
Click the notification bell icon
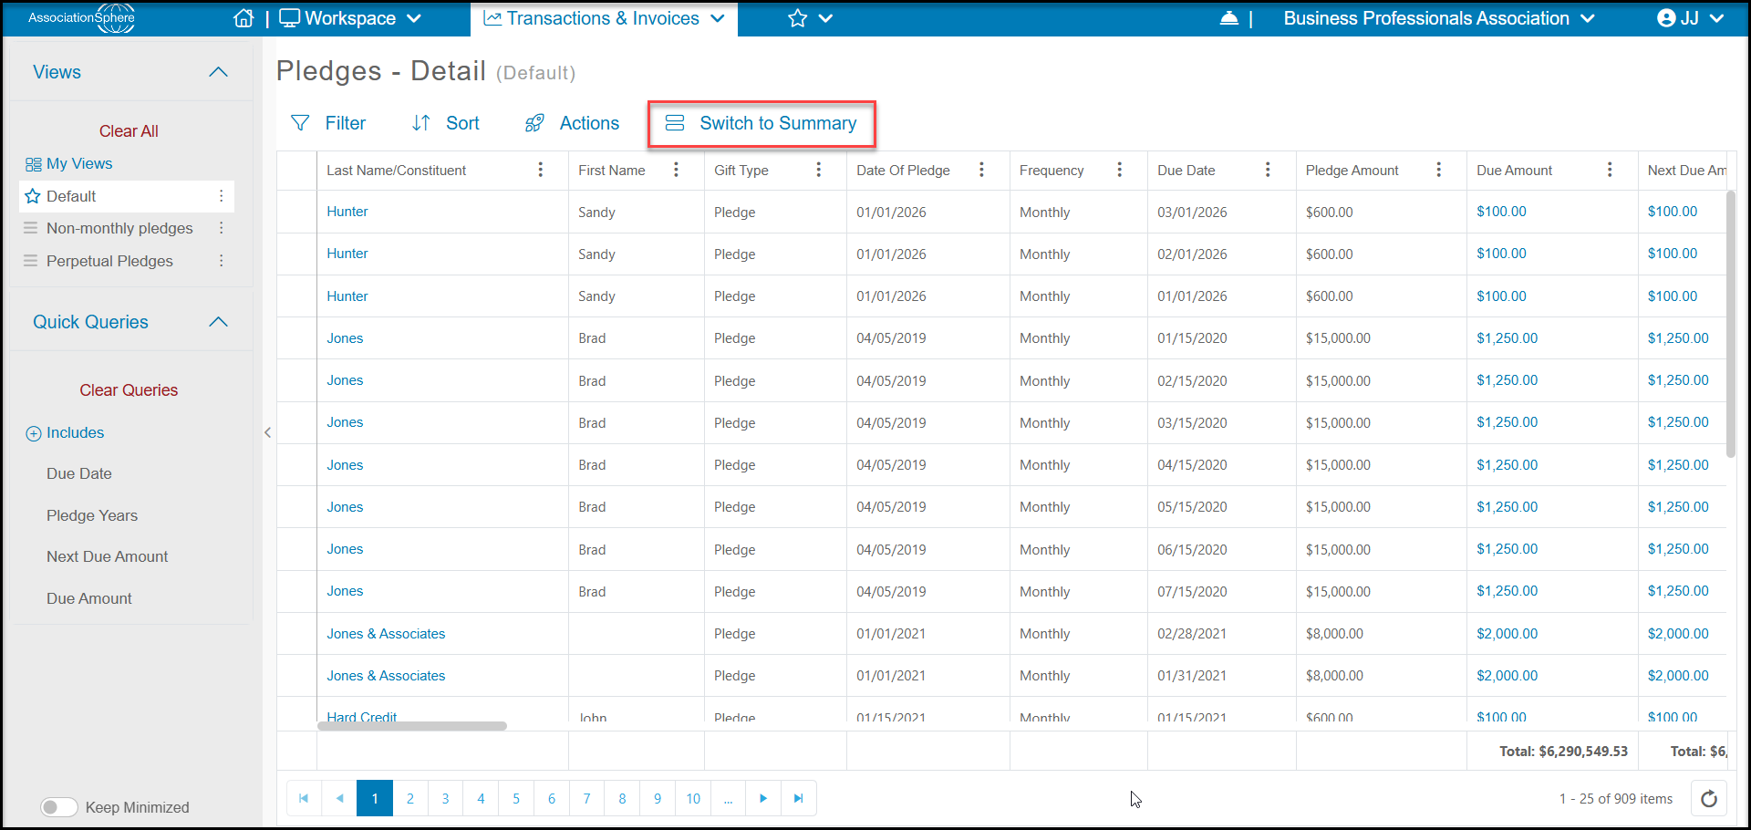(1229, 18)
